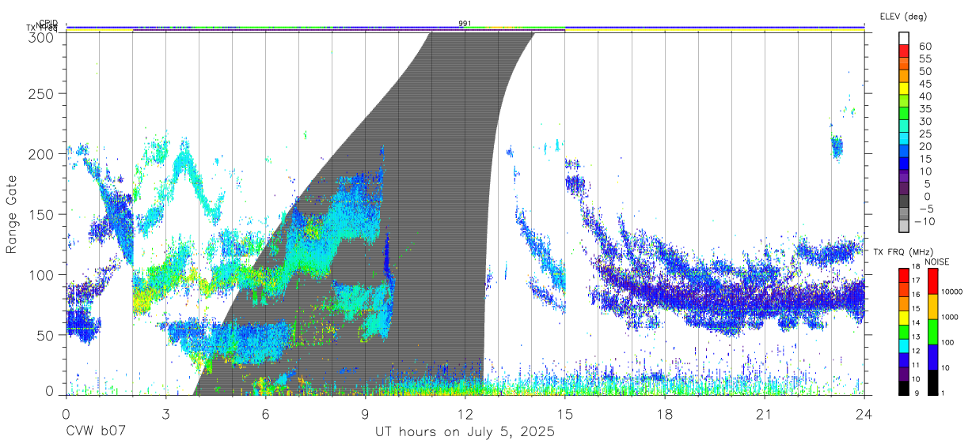This screenshot has height=448, width=972.
Task: Click the "9" hour tick label on the time axis
Action: click(x=365, y=413)
